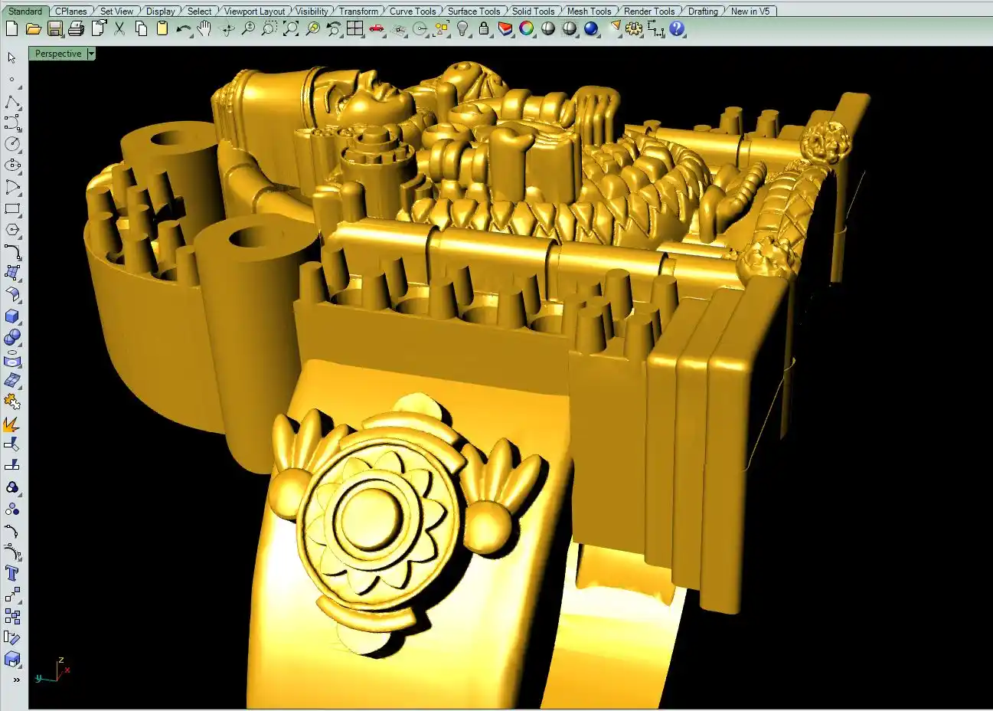Expand the left toolbar overflow chevron
This screenshot has height=711, width=993.
(16, 680)
